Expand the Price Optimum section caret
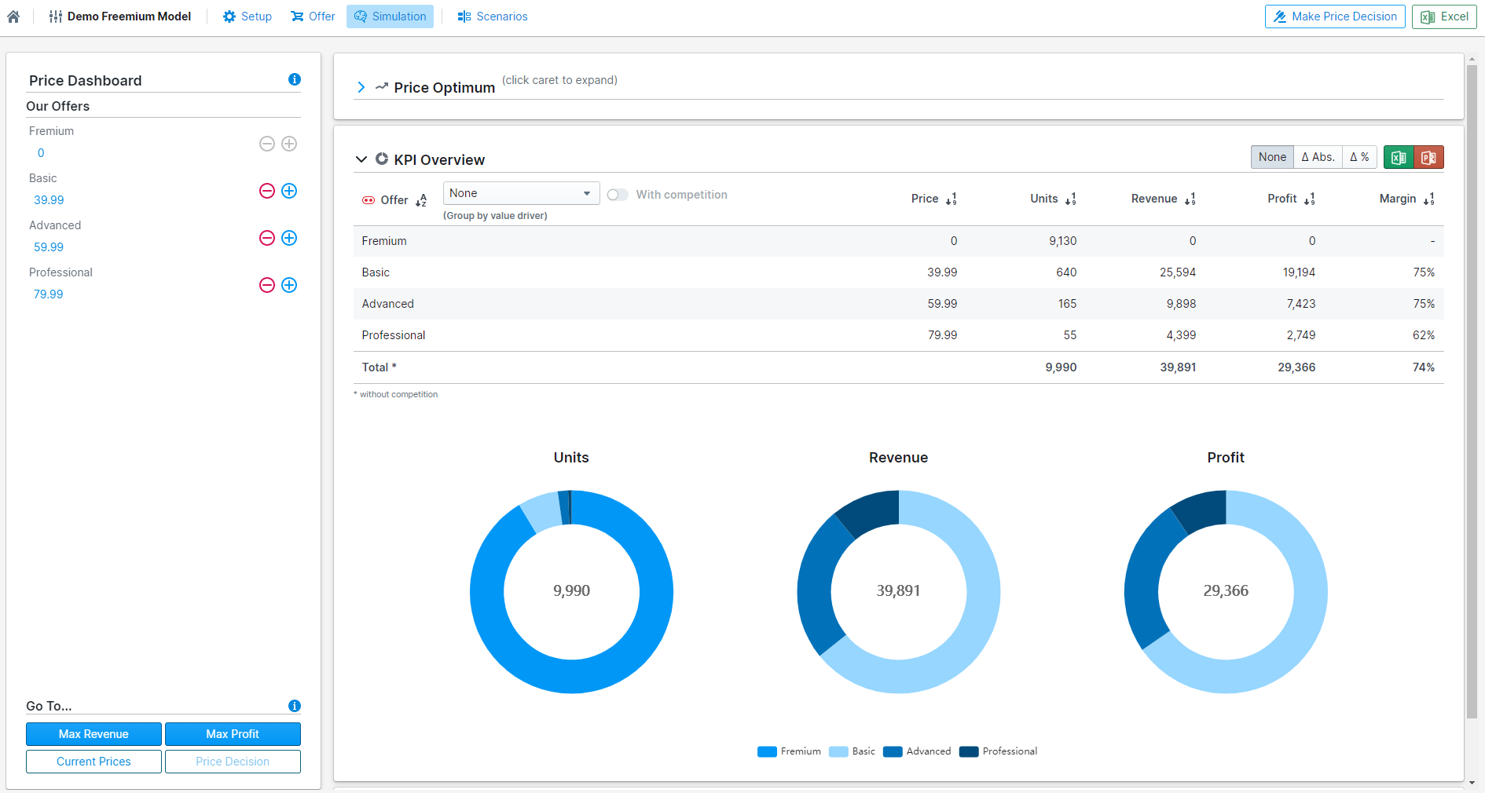Screen dimensions: 1485x793 click(361, 87)
